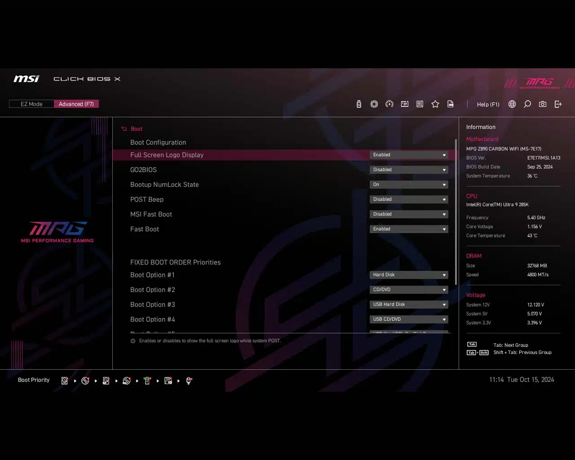Open the document file icon
575x460 pixels.
coord(451,104)
